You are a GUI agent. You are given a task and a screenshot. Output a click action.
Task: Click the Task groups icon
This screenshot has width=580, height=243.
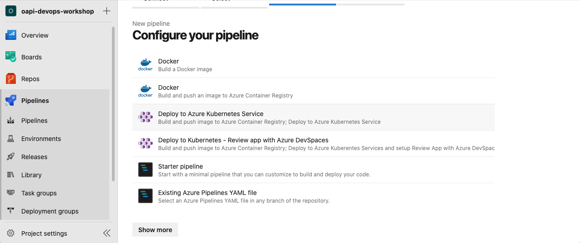click(x=11, y=193)
